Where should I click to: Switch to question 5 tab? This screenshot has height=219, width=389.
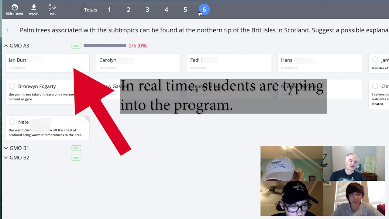tap(185, 10)
